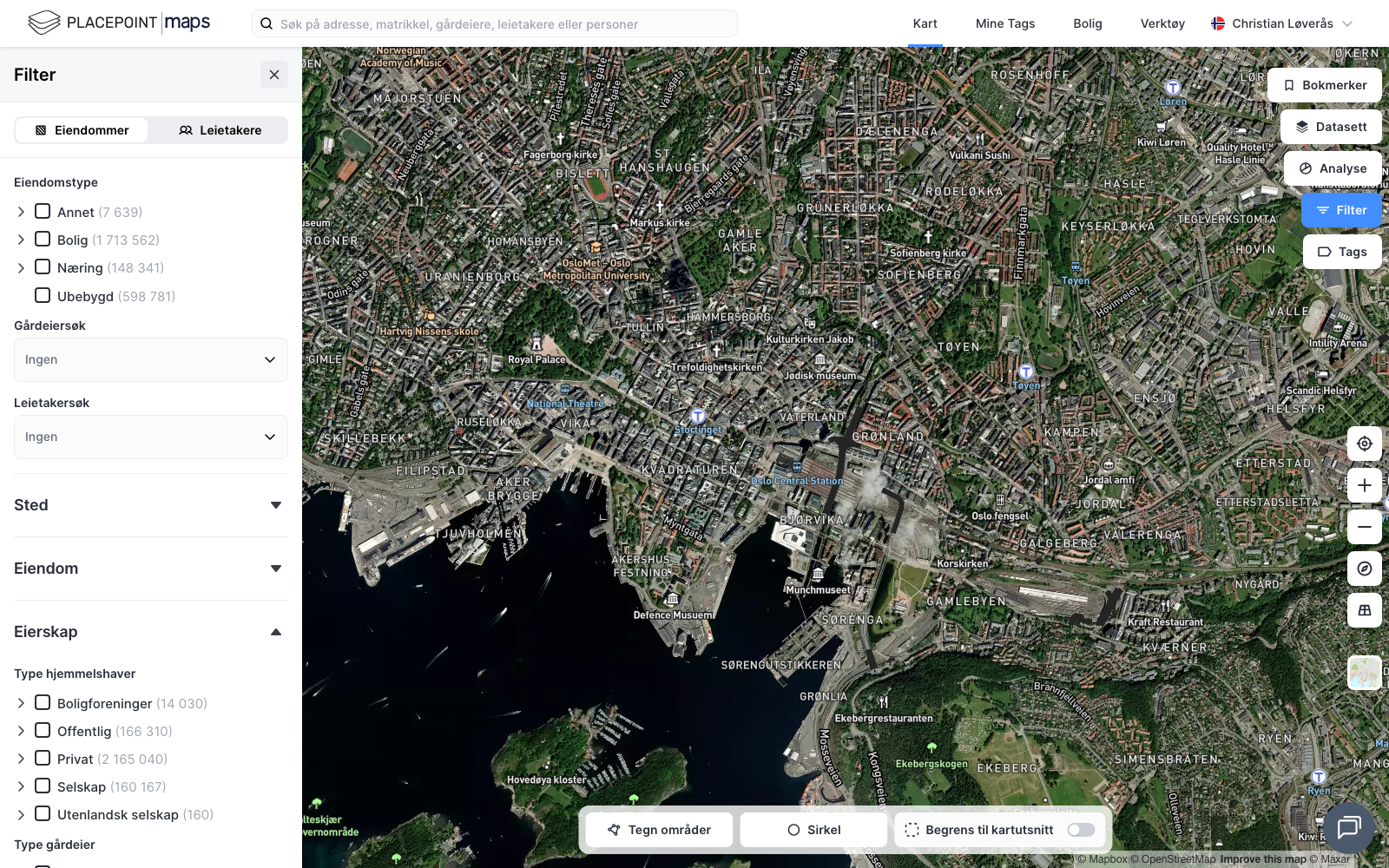Click the Defence Museum landmark icon
Image resolution: width=1389 pixels, height=868 pixels.
673,600
